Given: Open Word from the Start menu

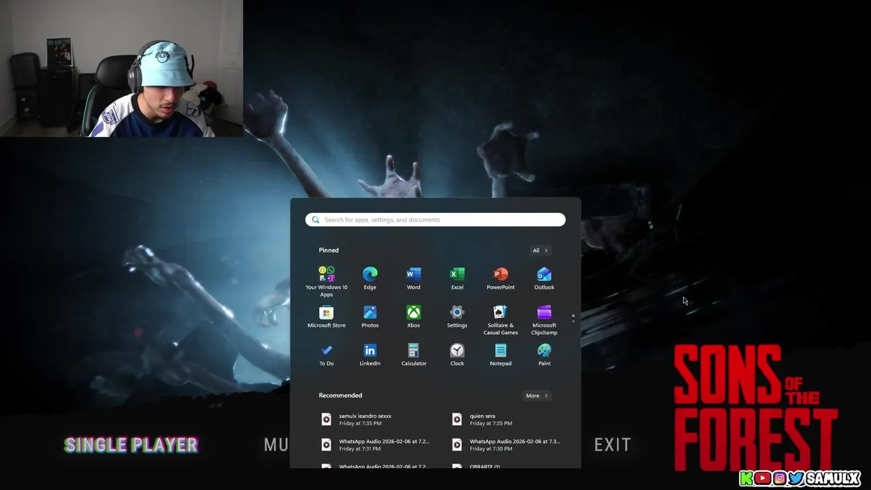Looking at the screenshot, I should 414,278.
